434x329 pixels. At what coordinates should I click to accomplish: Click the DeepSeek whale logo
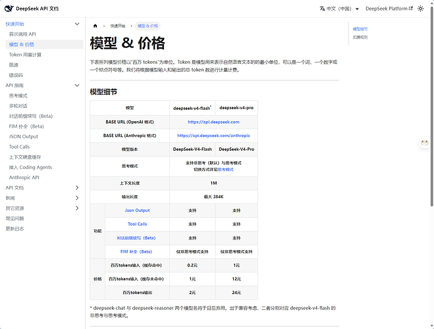(x=9, y=9)
